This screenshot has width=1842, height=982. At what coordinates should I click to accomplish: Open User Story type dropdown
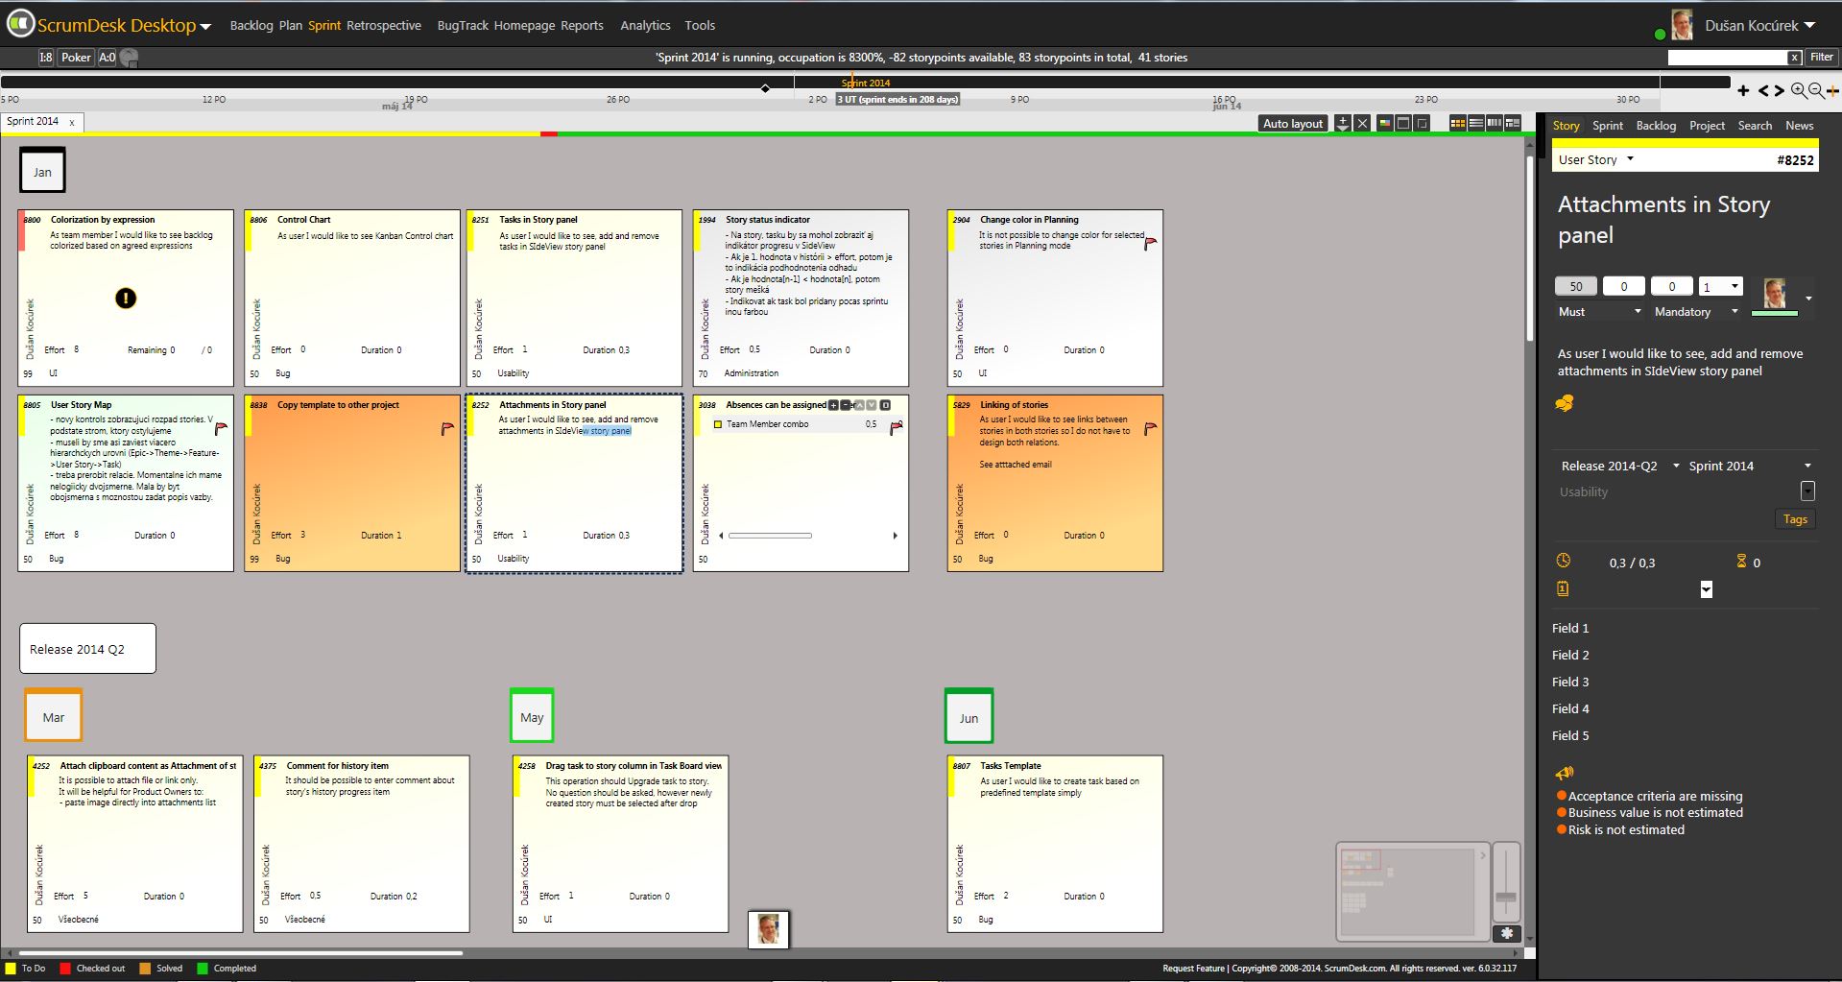(1630, 159)
